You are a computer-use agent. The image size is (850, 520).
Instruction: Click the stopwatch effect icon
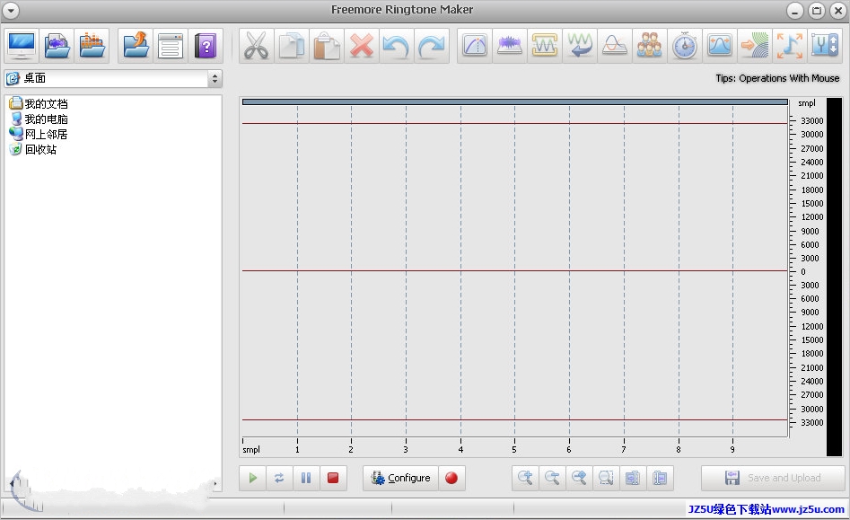pos(685,46)
